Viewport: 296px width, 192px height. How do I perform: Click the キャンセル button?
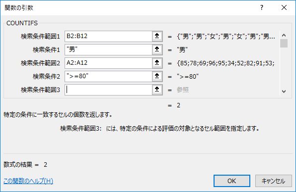pos(273,181)
